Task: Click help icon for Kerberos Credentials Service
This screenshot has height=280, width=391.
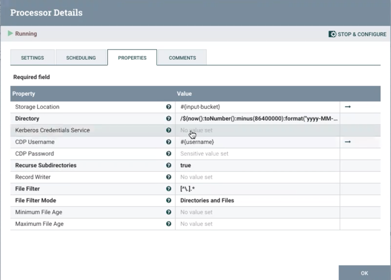Action: (x=168, y=130)
